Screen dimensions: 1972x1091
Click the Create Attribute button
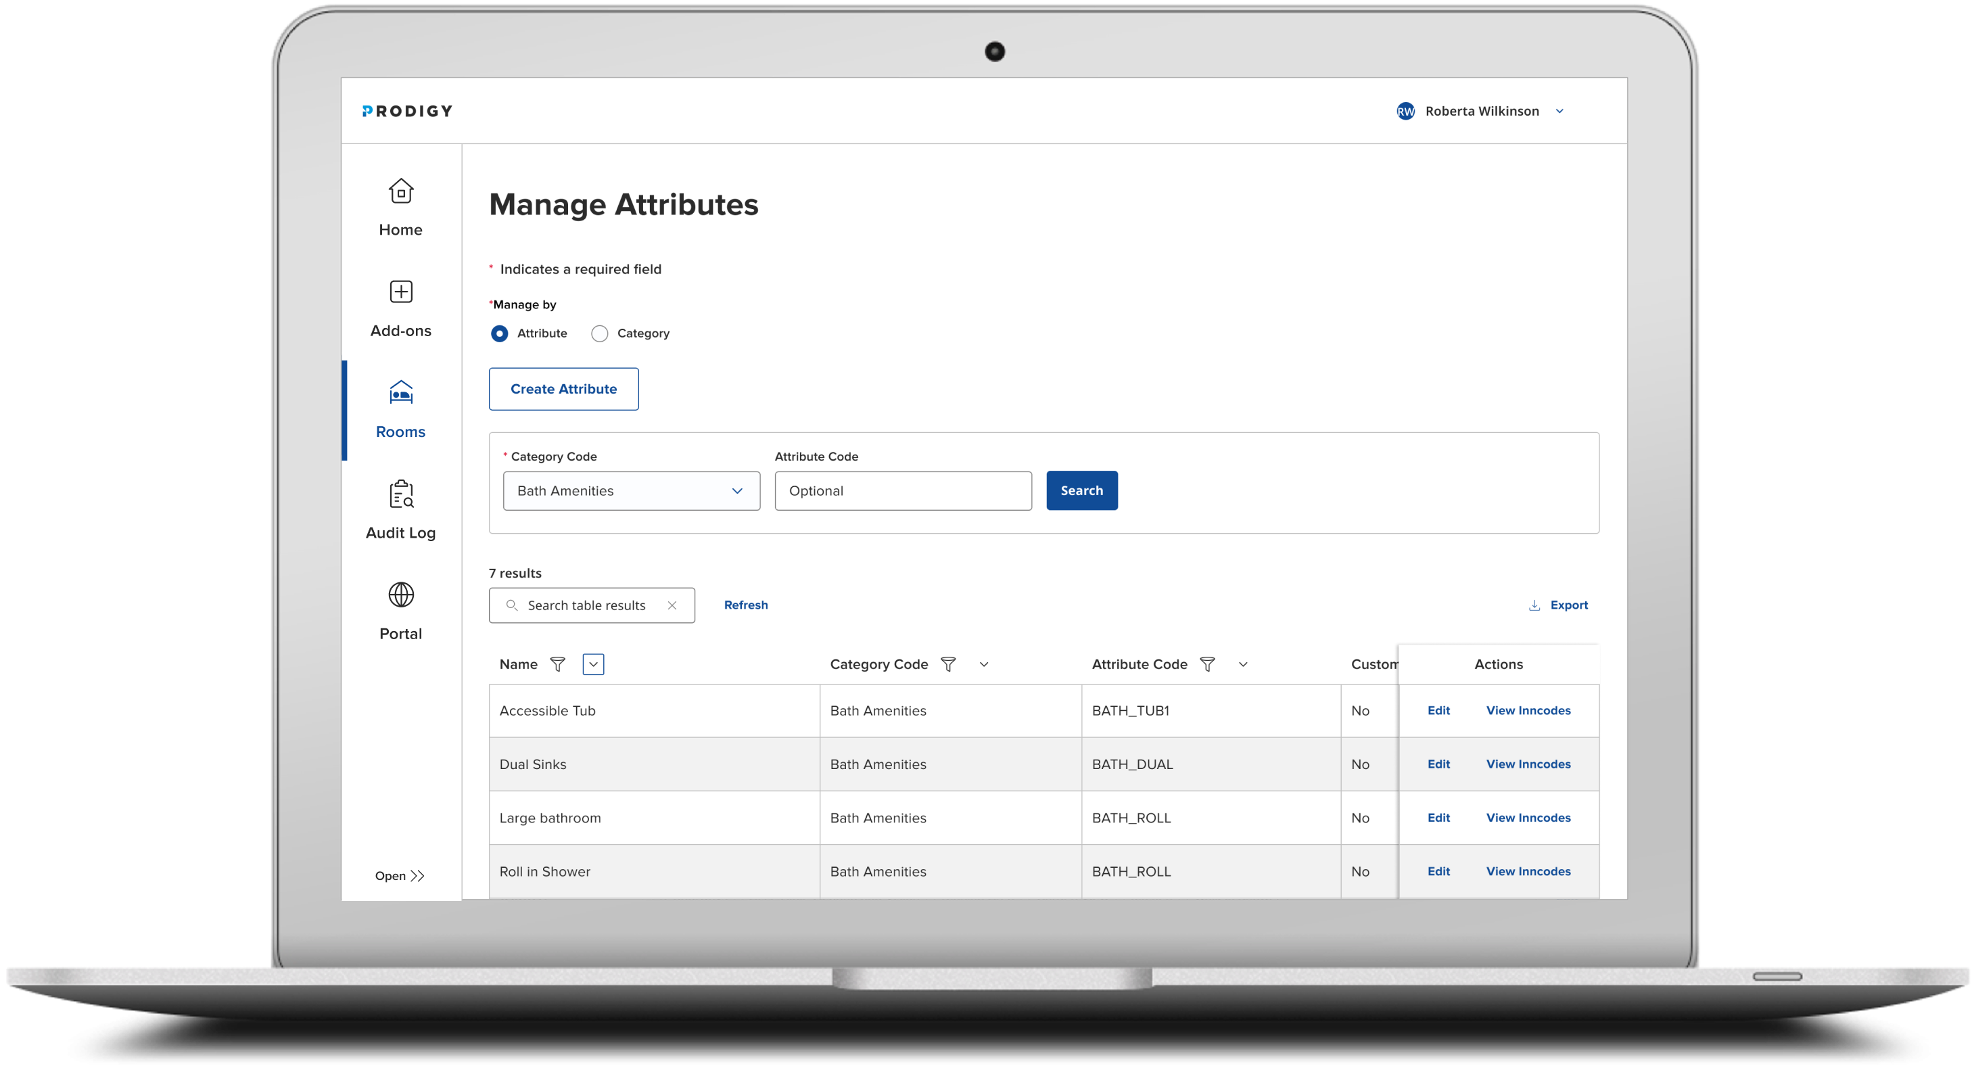tap(563, 389)
